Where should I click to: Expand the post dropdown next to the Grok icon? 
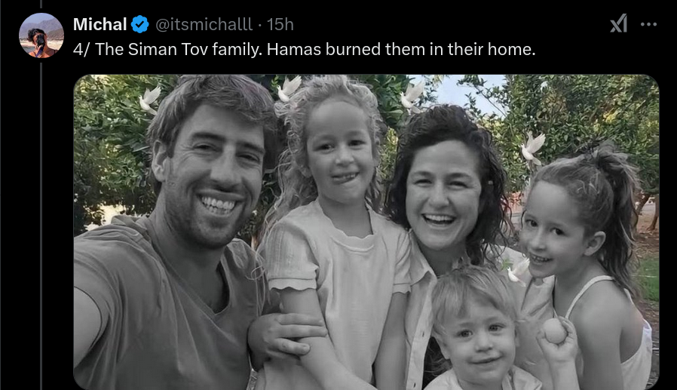click(x=648, y=25)
